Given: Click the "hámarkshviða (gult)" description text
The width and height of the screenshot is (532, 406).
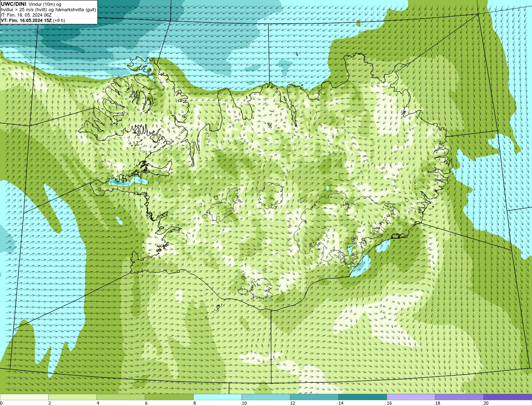Looking at the screenshot, I should (x=75, y=10).
